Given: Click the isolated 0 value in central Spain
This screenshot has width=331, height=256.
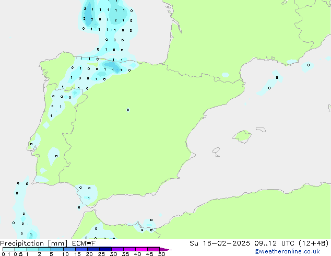Looking at the screenshot, I should point(128,110).
